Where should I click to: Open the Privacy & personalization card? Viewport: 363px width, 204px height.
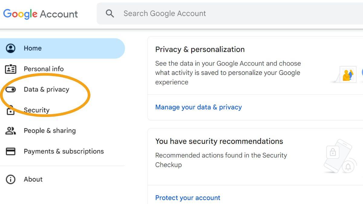click(x=200, y=49)
